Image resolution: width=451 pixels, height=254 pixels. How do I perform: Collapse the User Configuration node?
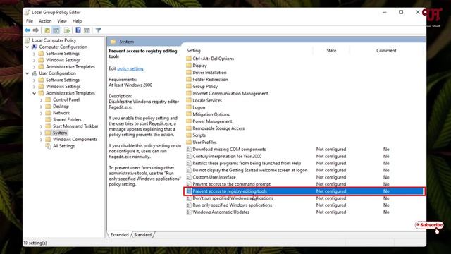tap(27, 73)
